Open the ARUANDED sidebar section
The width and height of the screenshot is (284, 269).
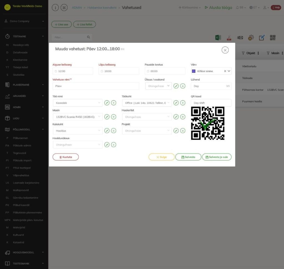(x=24, y=96)
